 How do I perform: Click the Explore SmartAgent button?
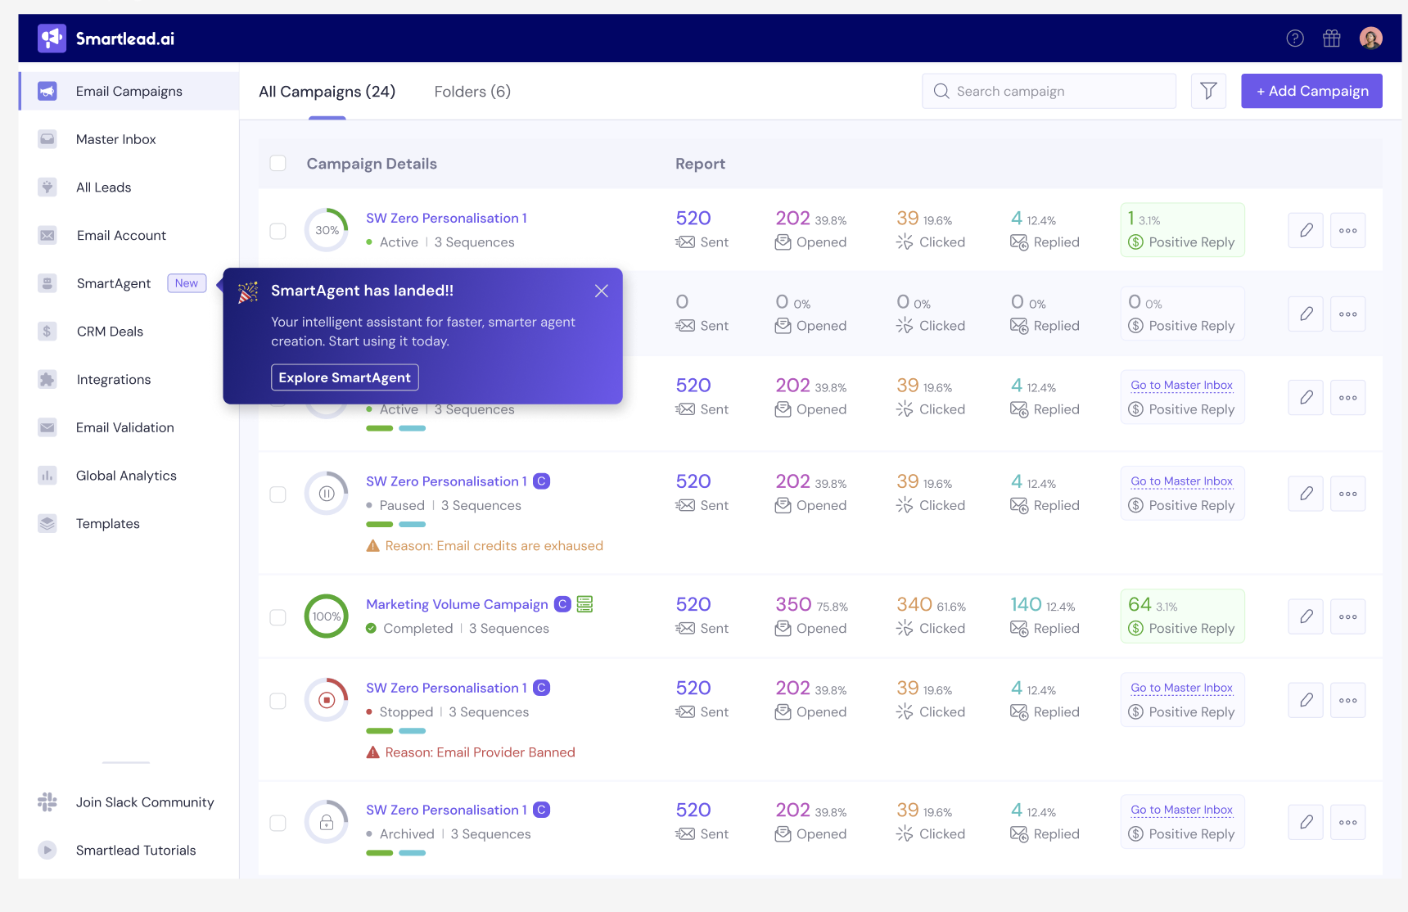[345, 377]
